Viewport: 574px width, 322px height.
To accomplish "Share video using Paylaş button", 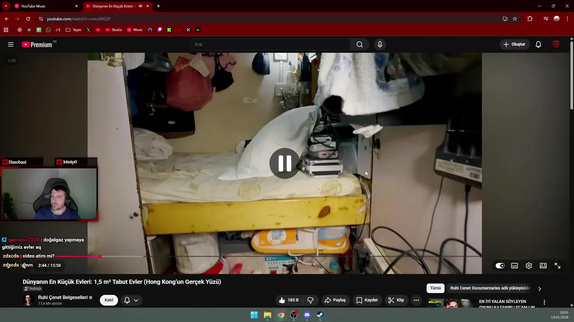I will (335, 300).
